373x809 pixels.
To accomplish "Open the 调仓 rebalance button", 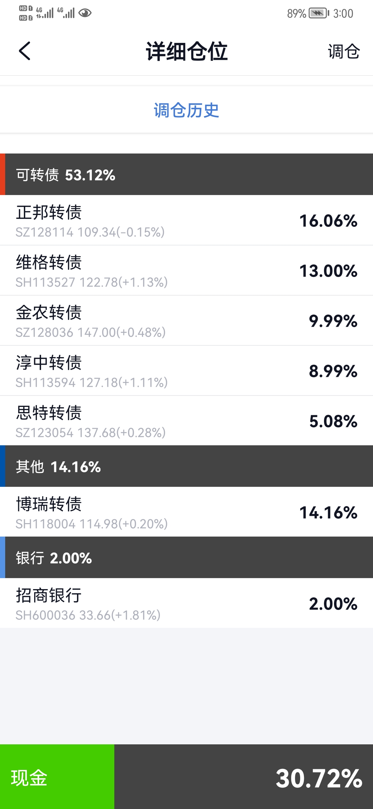I will click(344, 52).
